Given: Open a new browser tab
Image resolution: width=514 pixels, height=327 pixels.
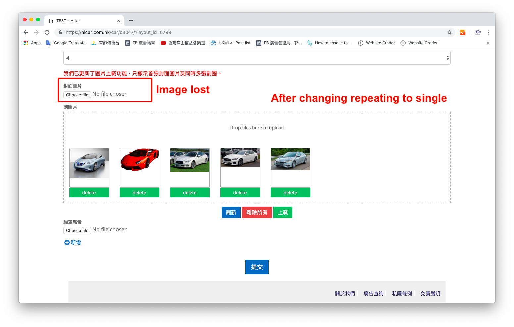Looking at the screenshot, I should click(x=131, y=21).
